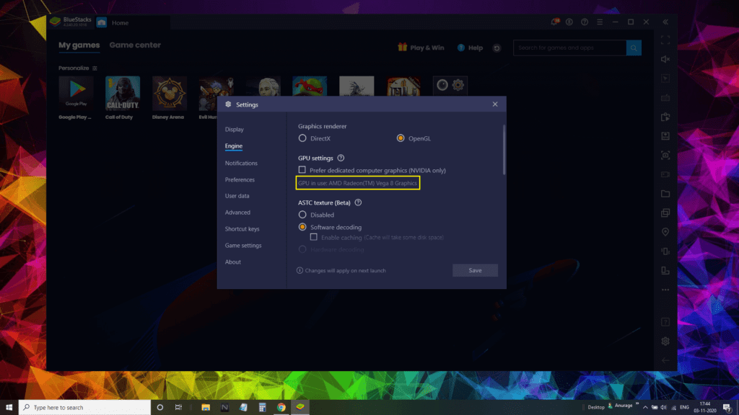Viewport: 739px width, 415px height.
Task: Open the sidebar settings gear icon
Action: (665, 341)
